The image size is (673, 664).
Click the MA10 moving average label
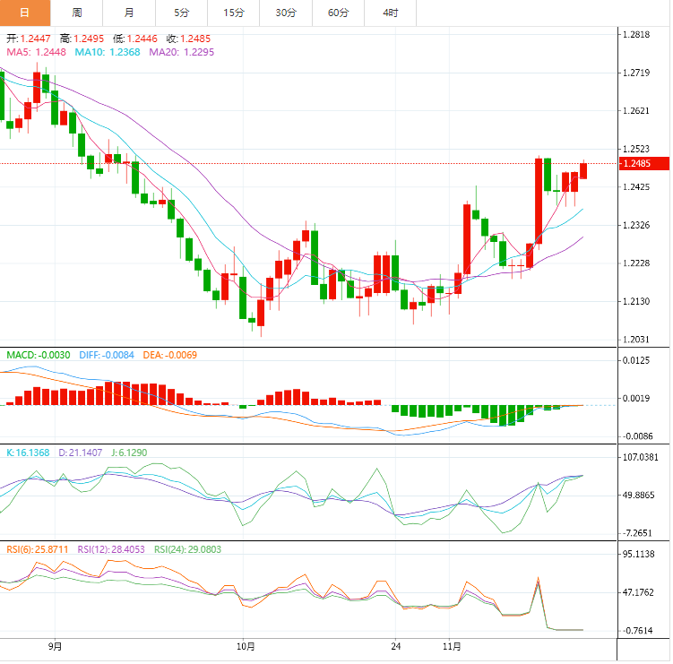(x=108, y=53)
